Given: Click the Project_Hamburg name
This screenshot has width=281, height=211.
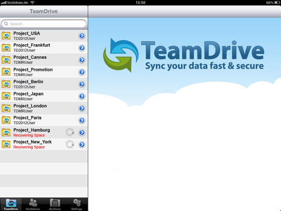Looking at the screenshot, I should 32,130.
